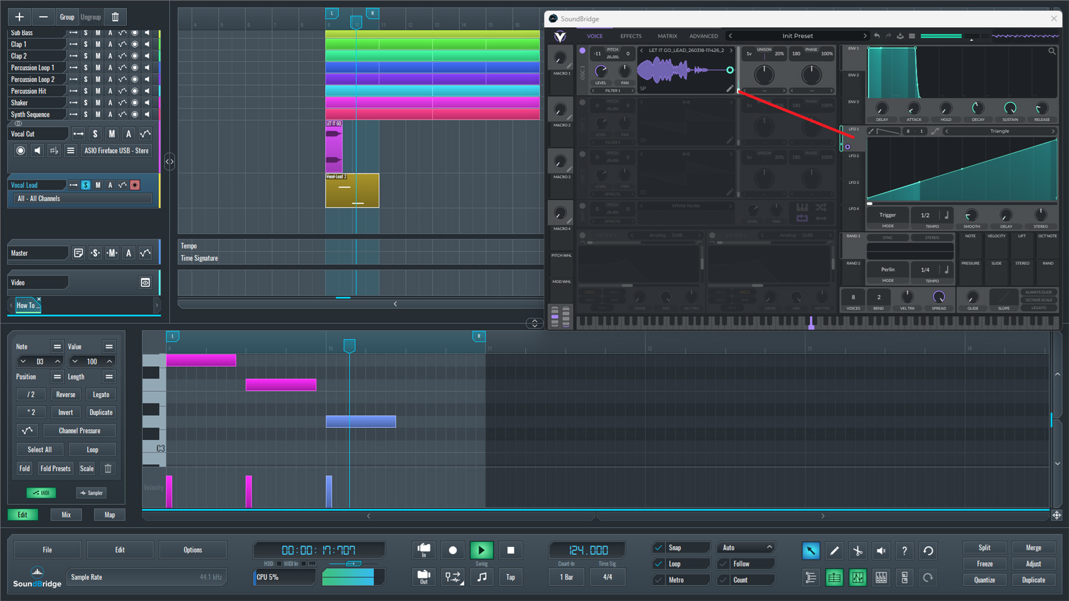Adjust the envelope SUSTAIN knob

click(1010, 108)
